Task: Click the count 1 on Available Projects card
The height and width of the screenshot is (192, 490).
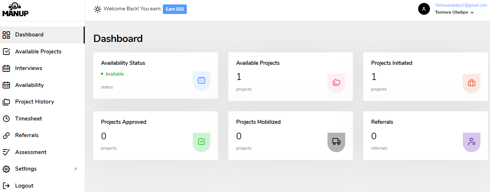Action: (x=239, y=77)
